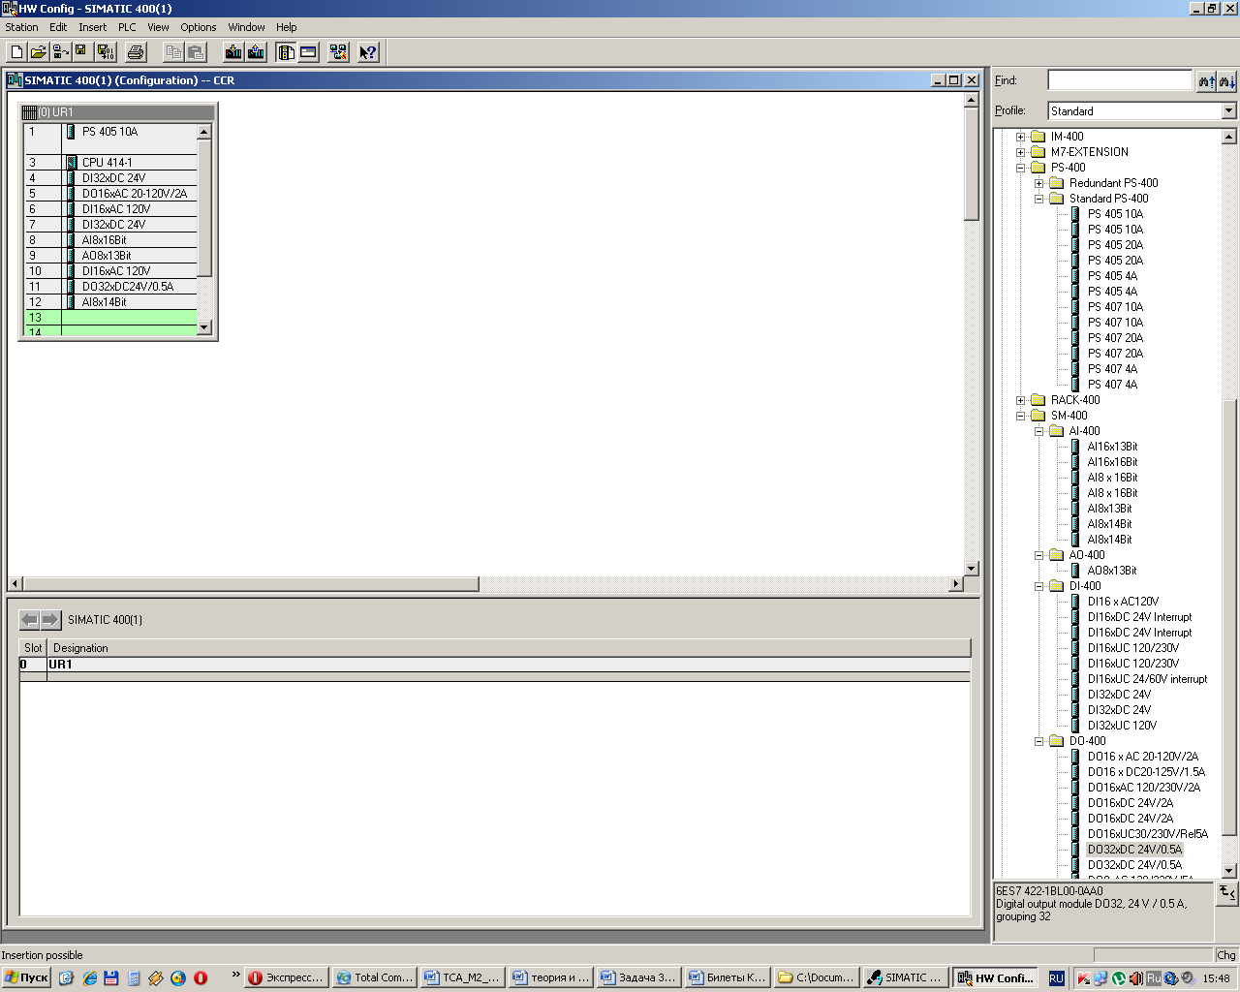Open the Options menu

pyautogui.click(x=199, y=27)
